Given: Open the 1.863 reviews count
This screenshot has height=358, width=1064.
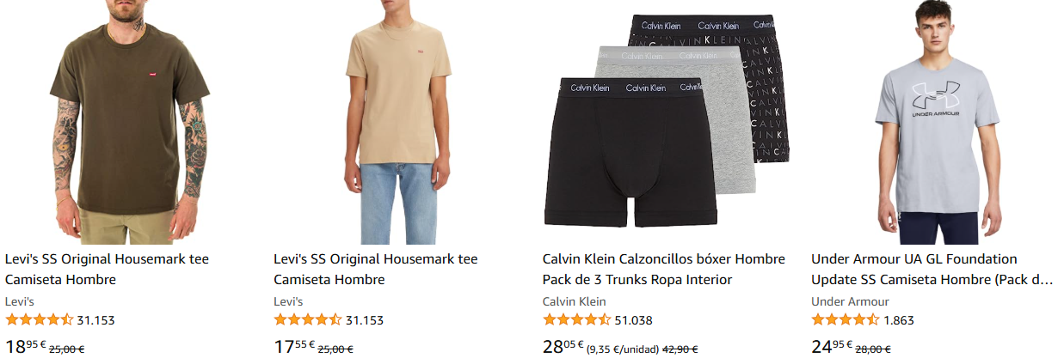Looking at the screenshot, I should coord(899,320).
